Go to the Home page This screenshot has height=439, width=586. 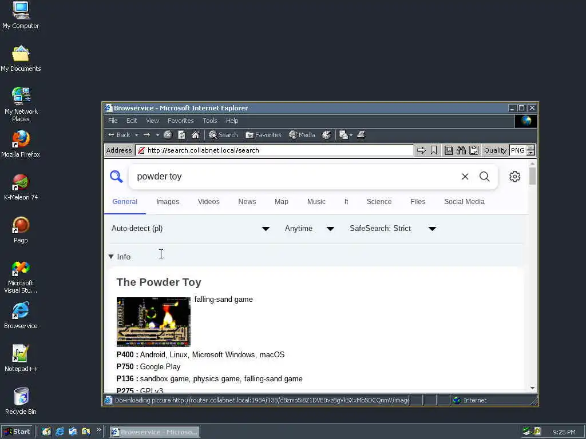[x=196, y=135]
